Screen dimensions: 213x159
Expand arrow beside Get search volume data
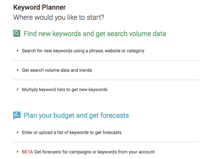18,70
